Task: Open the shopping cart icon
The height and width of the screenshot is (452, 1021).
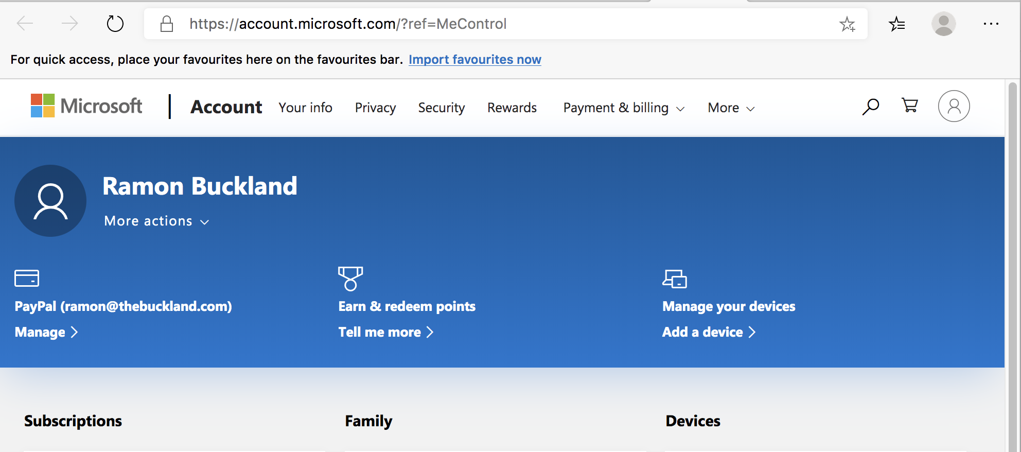Action: (910, 106)
